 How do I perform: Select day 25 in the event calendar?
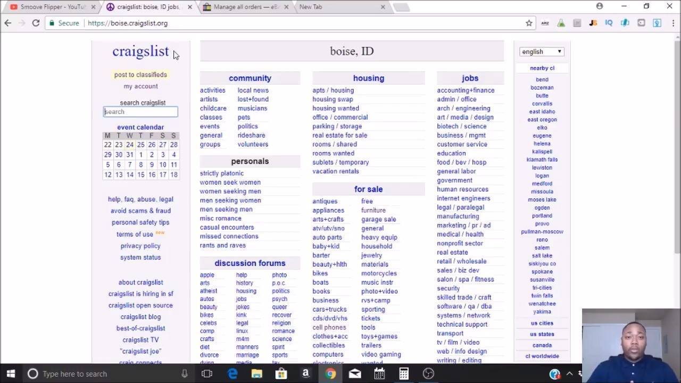click(x=140, y=145)
